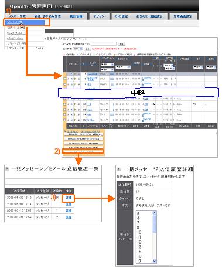The width and height of the screenshot is (222, 268).
Task: Click the flag icon in the ID 32 row
Action: [x=75, y=104]
